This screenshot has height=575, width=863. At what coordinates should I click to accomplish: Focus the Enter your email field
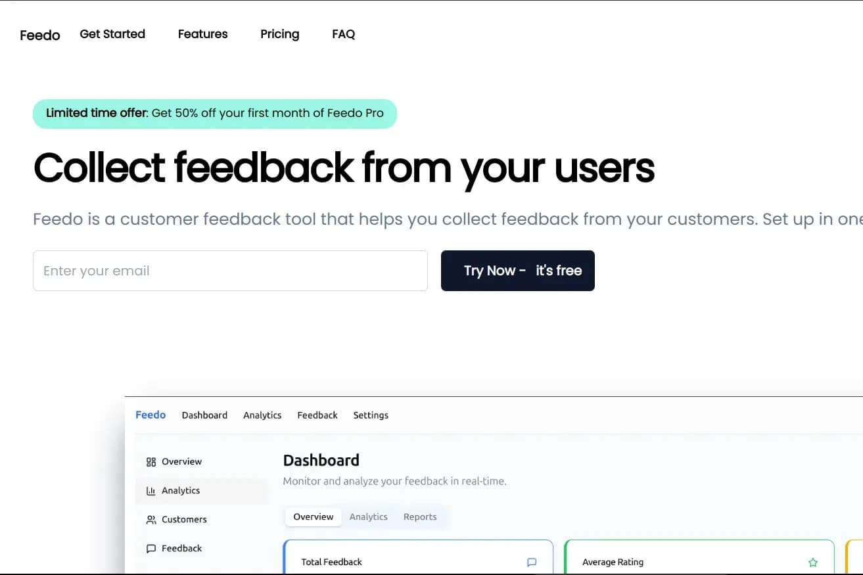[230, 271]
